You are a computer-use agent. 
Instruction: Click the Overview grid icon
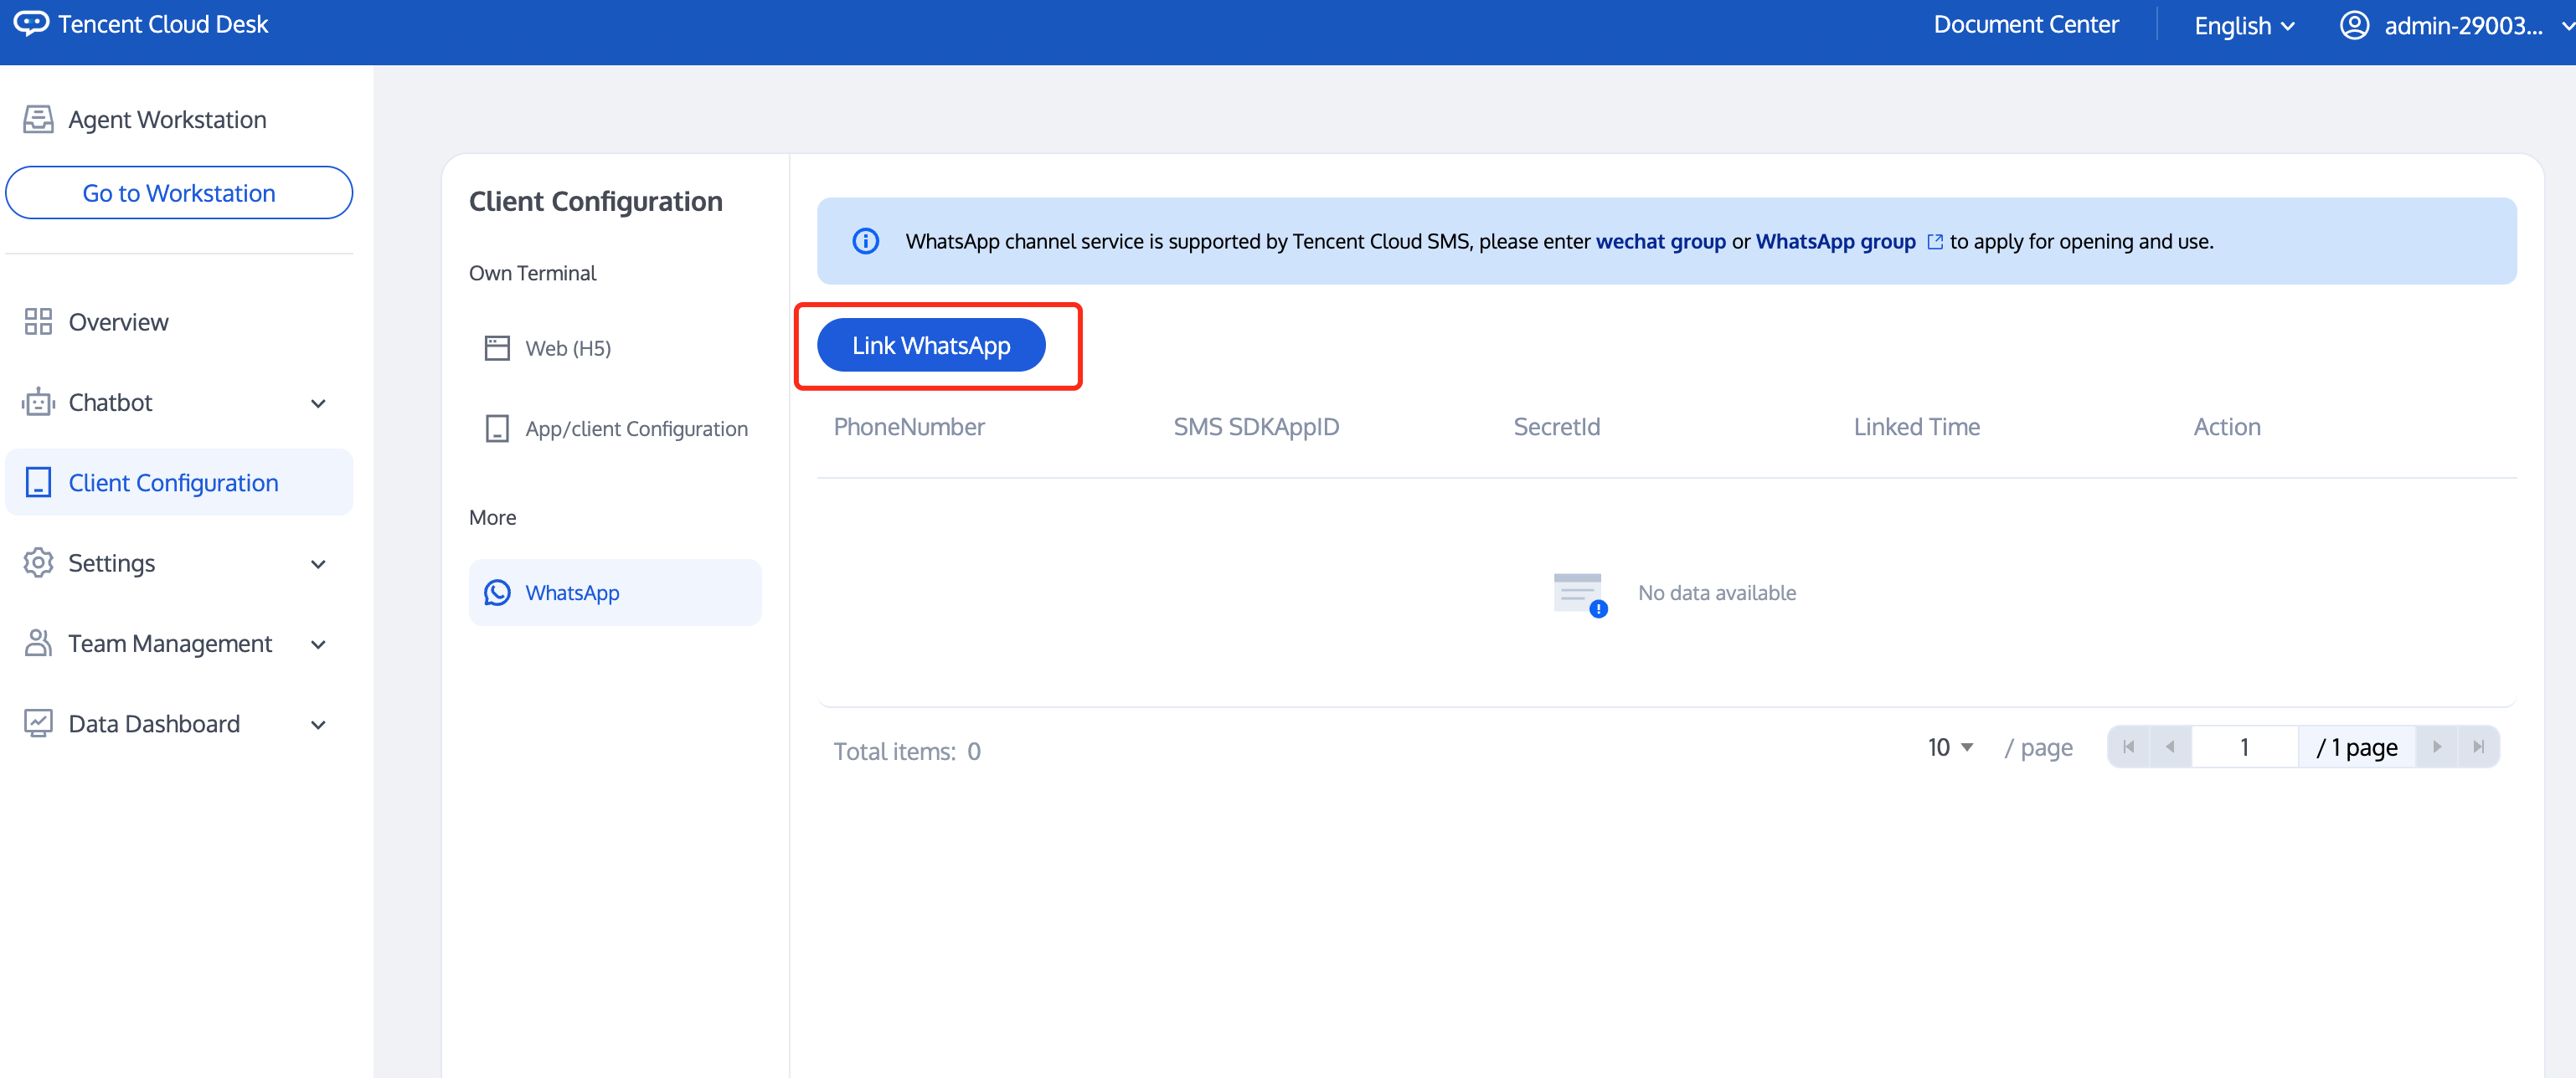point(38,321)
